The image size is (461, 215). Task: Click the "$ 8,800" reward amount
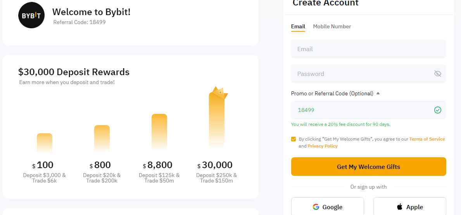click(x=157, y=165)
